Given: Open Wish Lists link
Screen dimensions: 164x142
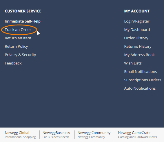Looking at the screenshot, I should pyautogui.click(x=133, y=63).
